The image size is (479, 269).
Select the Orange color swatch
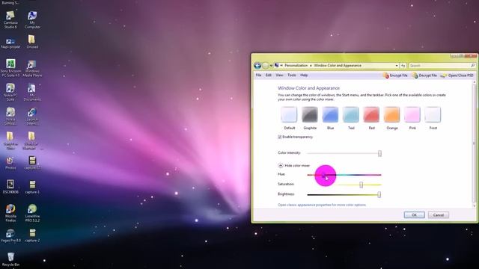(x=392, y=114)
